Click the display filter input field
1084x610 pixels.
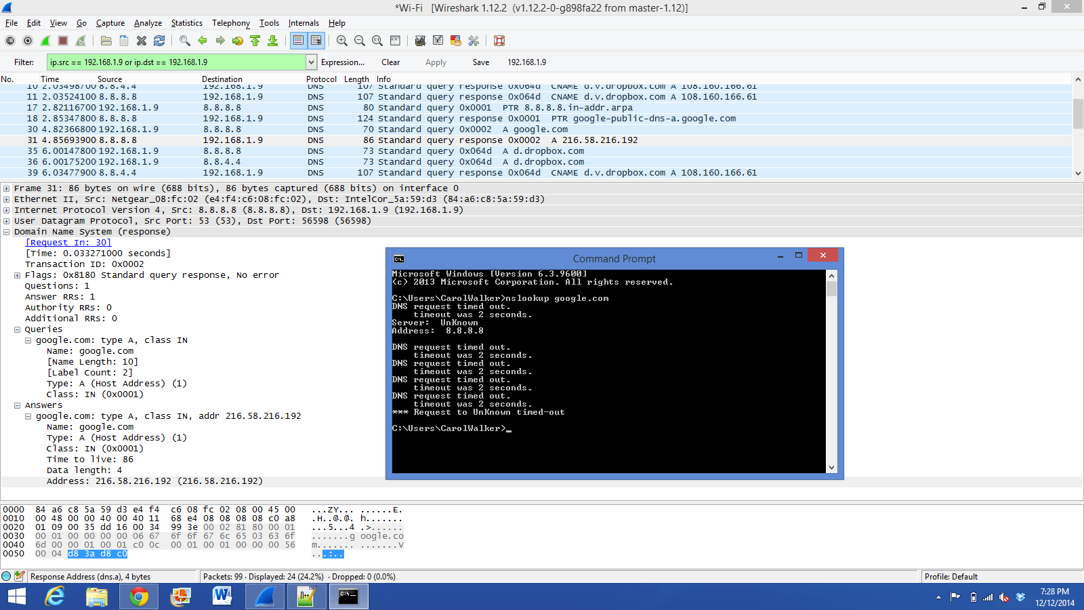[x=176, y=62]
